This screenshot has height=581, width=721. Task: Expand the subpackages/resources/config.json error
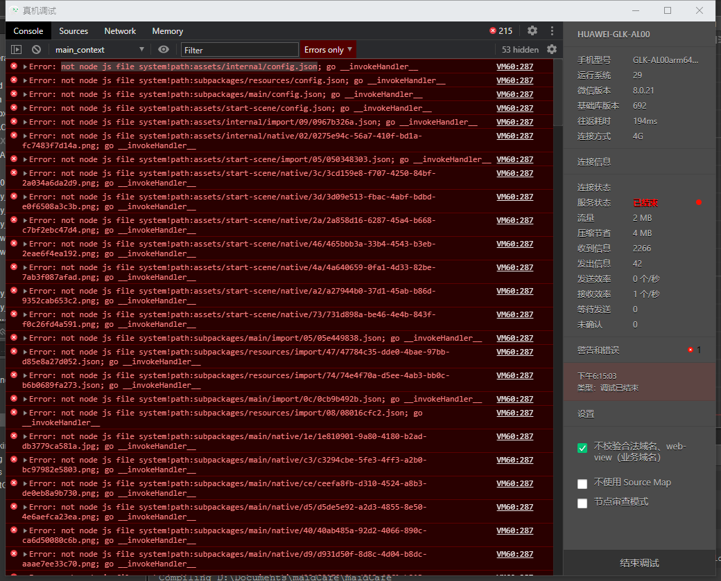tap(25, 81)
